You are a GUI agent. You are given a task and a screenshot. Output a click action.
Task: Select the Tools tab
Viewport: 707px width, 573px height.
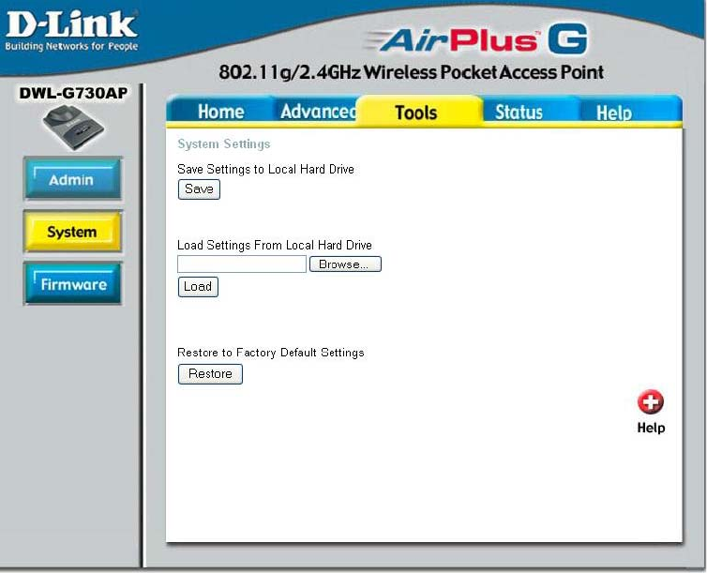[415, 113]
